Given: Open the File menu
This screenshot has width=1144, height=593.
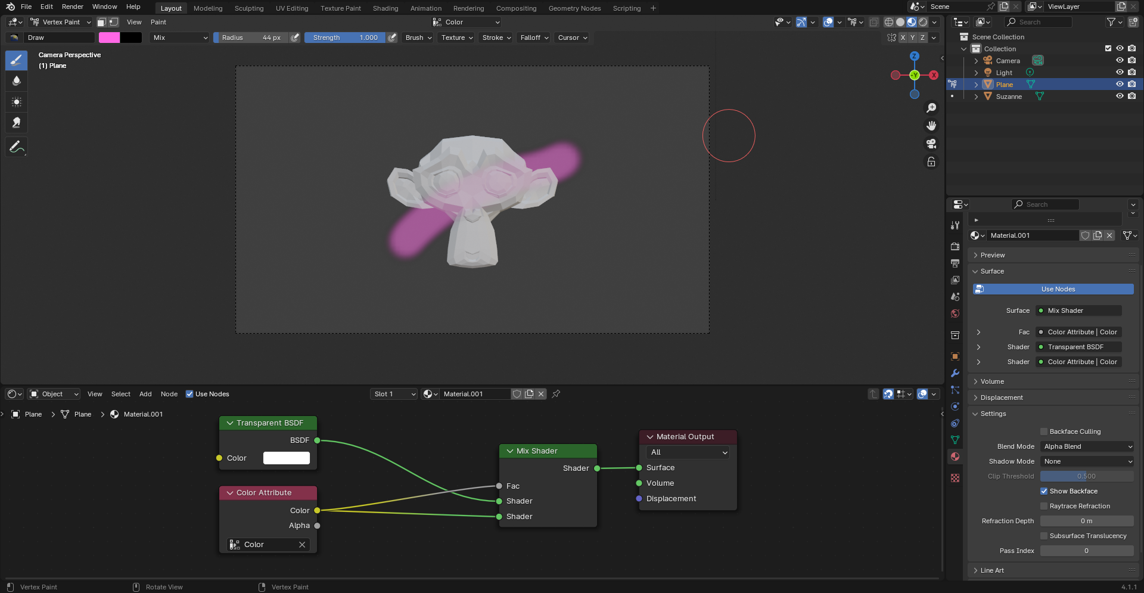Looking at the screenshot, I should point(26,7).
